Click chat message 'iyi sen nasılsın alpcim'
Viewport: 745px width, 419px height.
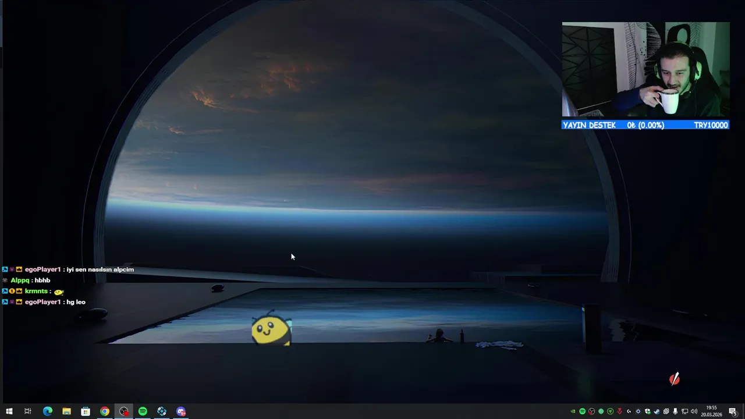tap(100, 269)
